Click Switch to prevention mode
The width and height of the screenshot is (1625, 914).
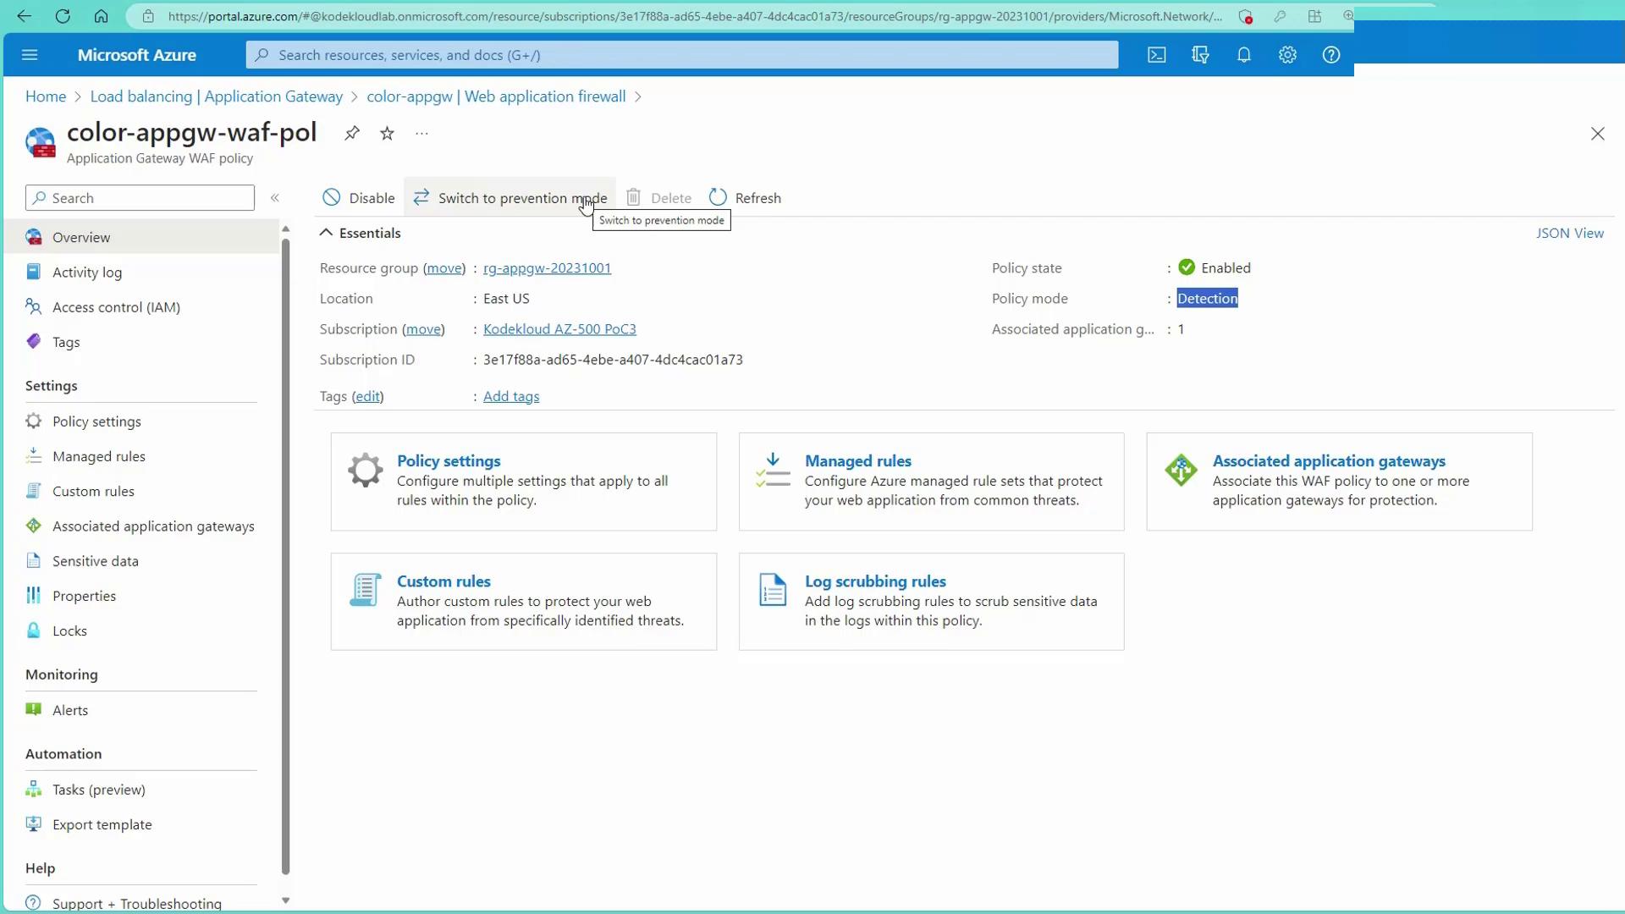(510, 198)
